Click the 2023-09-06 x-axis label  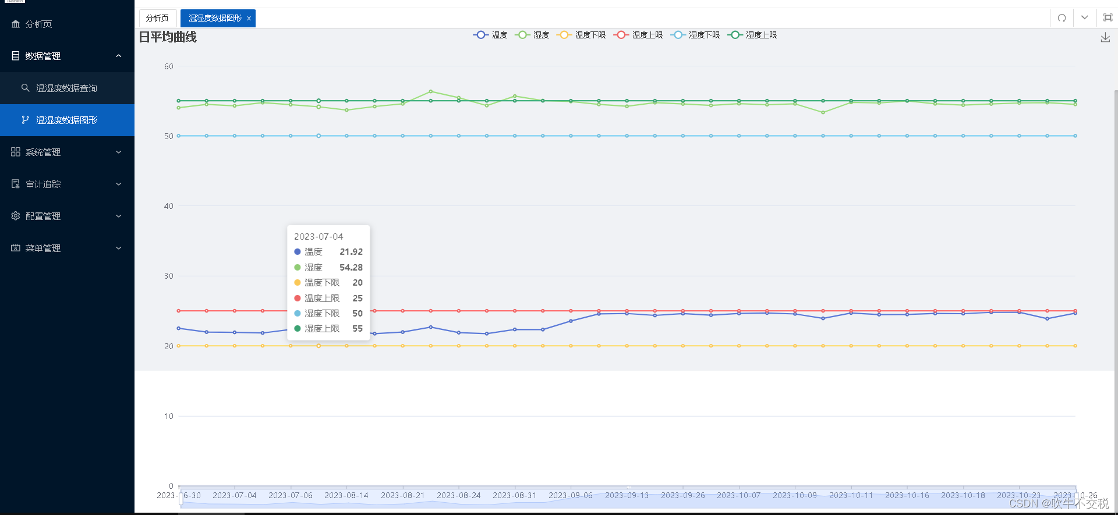pyautogui.click(x=571, y=495)
